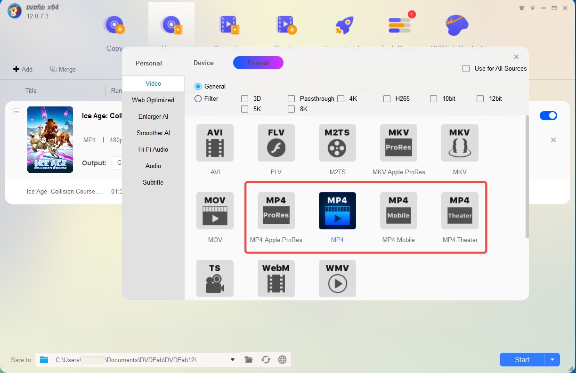Select the Ripper module icon

(171, 25)
